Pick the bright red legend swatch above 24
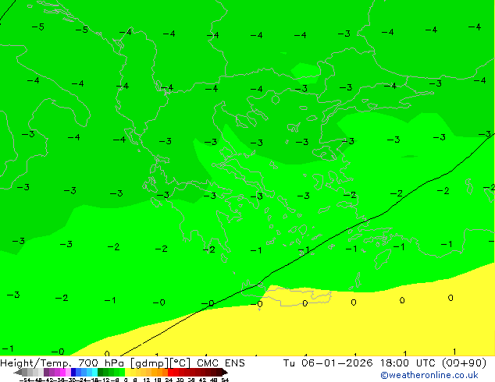 [170, 372]
